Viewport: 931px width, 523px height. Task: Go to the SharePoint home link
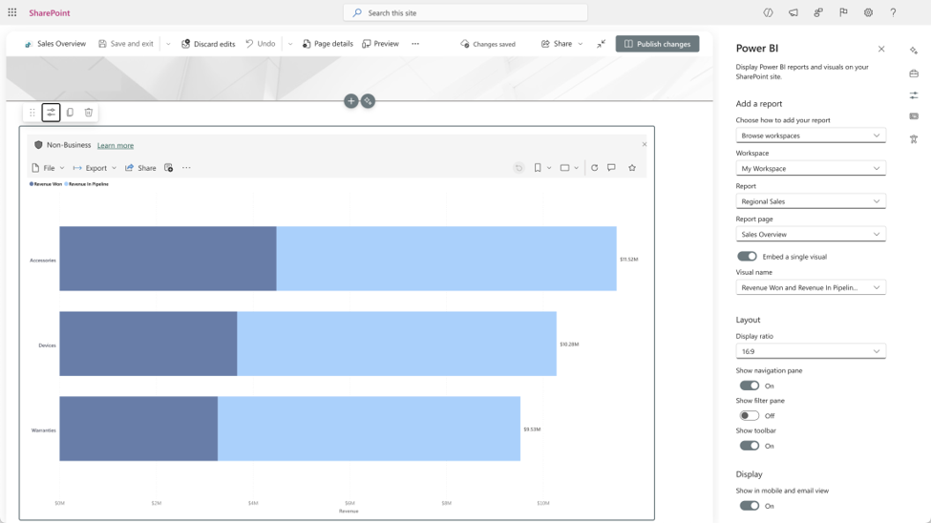pos(50,12)
